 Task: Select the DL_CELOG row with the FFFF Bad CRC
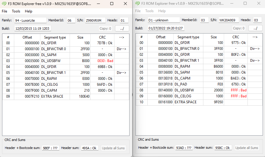(x=199, y=96)
